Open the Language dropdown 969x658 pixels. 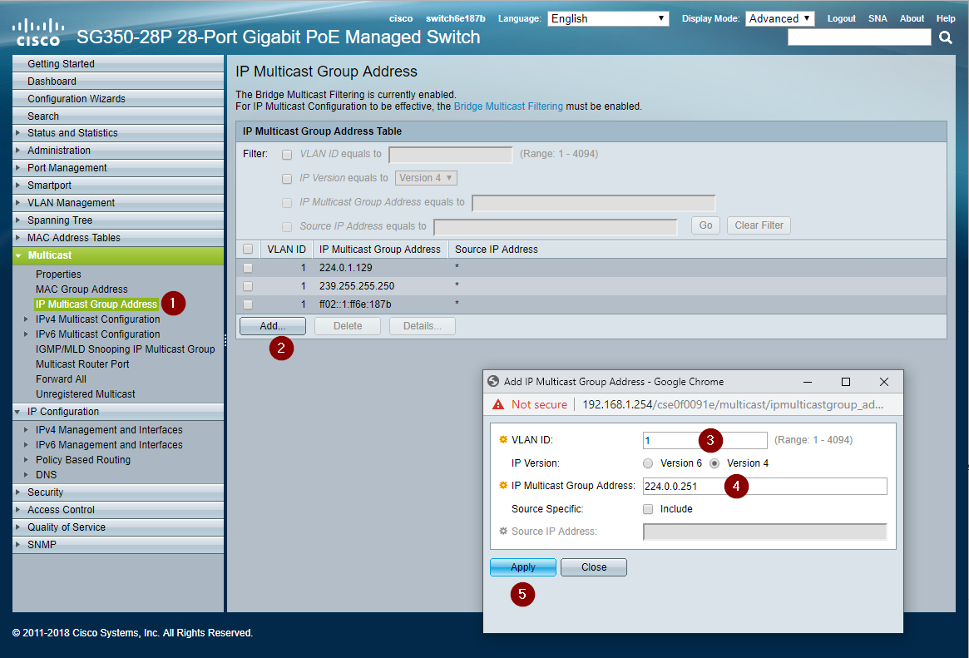pos(608,18)
